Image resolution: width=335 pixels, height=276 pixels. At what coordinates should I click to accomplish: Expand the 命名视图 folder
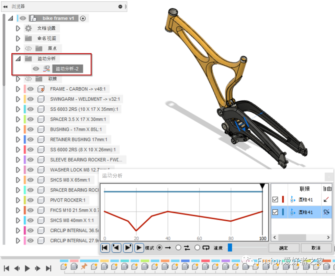(x=18, y=38)
